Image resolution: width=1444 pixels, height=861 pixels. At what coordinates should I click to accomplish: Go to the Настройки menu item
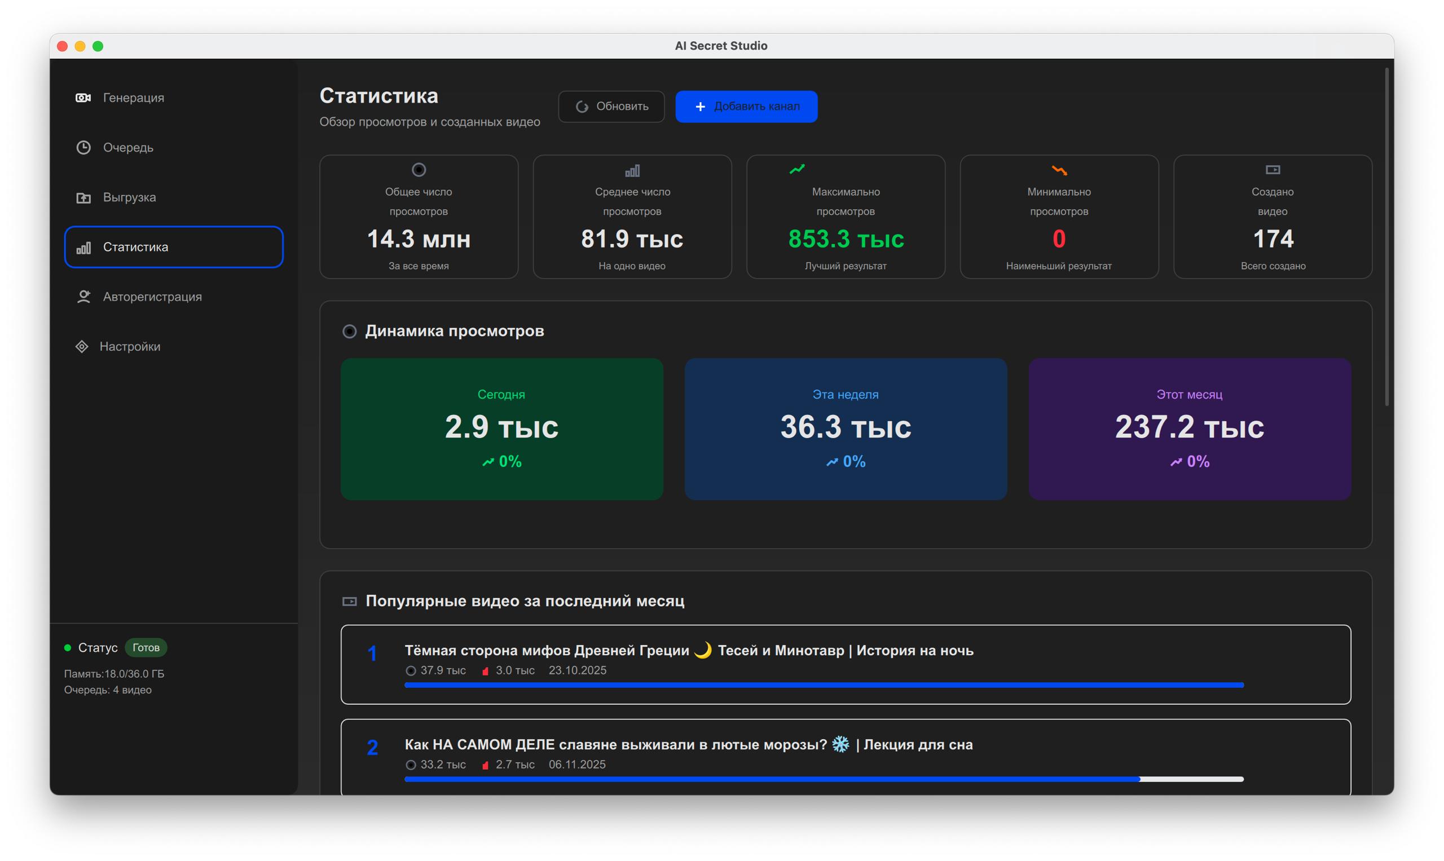coord(130,346)
